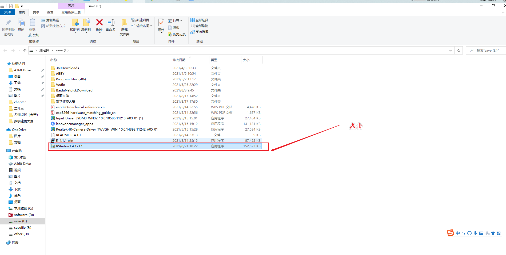The width and height of the screenshot is (506, 255).
Task: Open 本地磁盘 (C:) drive
Action: click(x=23, y=208)
